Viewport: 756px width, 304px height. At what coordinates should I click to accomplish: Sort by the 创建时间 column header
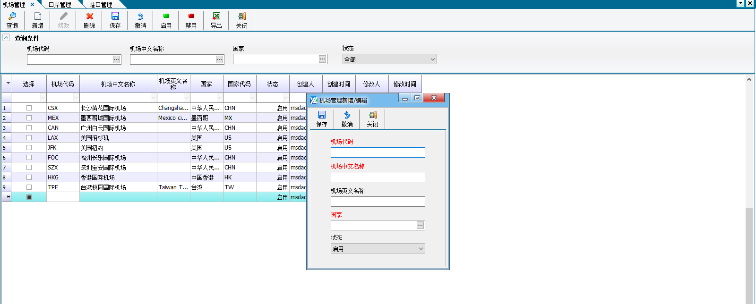pos(339,84)
